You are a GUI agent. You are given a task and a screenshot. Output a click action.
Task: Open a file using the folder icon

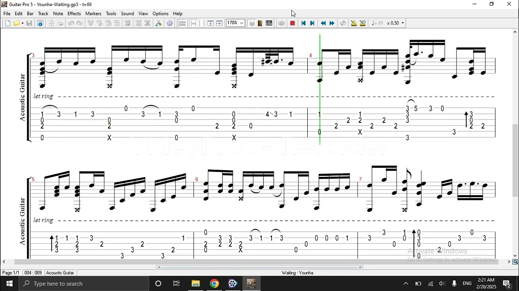(x=17, y=23)
